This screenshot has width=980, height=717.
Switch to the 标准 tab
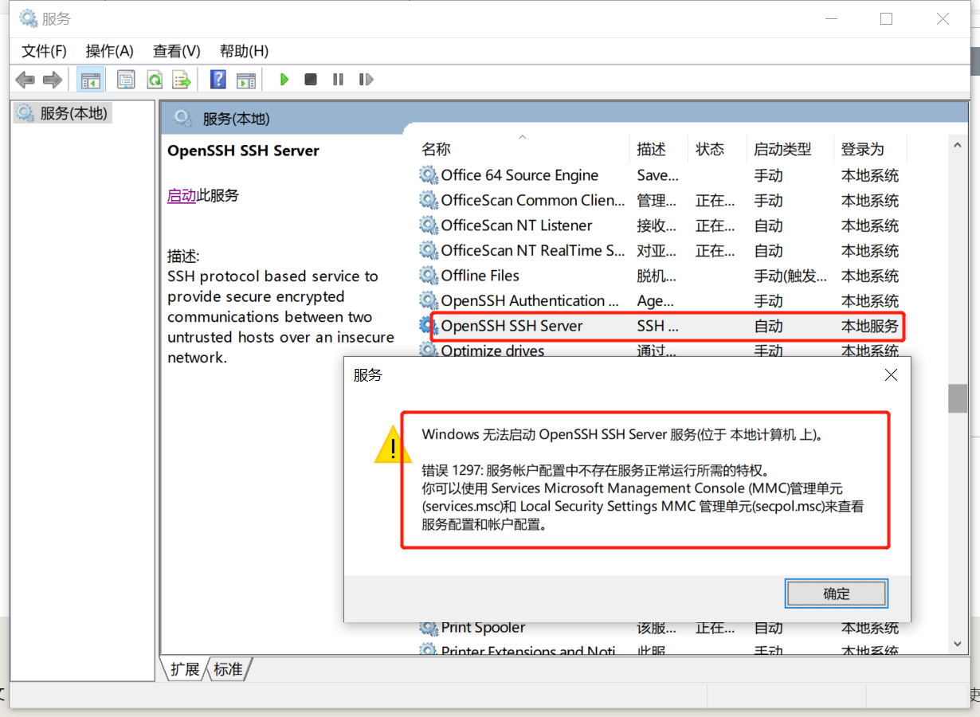tap(227, 670)
